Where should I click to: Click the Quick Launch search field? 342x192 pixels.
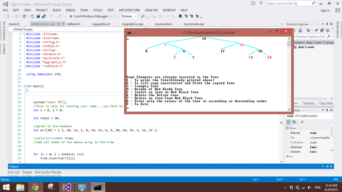(291, 4)
